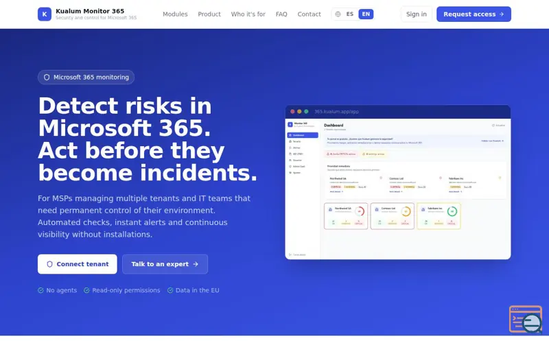Click the globe language icon
Image resolution: width=549 pixels, height=343 pixels.
pos(338,14)
